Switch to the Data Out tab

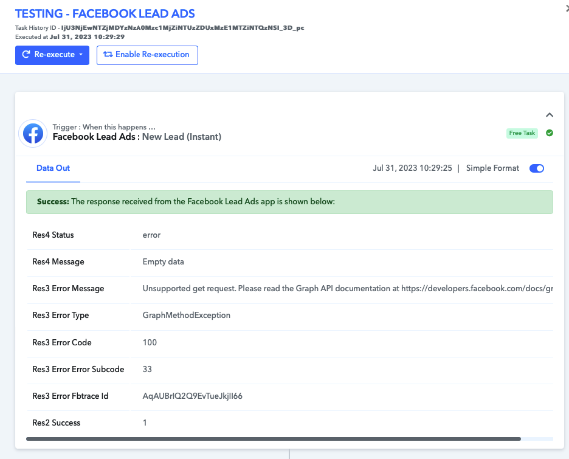pos(53,168)
